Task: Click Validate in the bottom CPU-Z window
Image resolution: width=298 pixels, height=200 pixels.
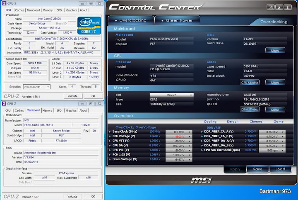Action: [x=72, y=196]
